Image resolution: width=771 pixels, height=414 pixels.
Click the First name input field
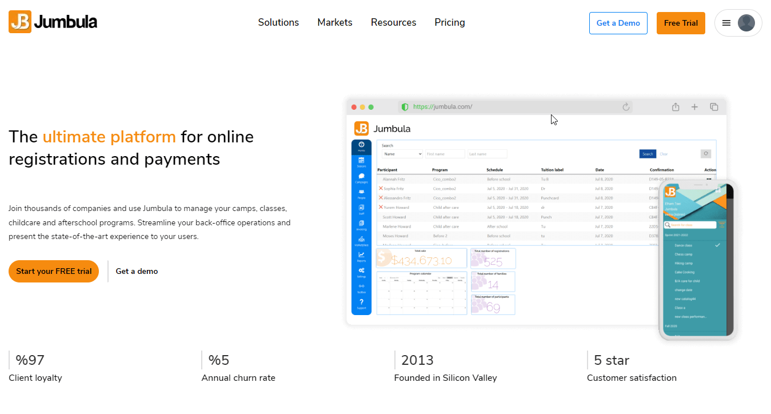(x=445, y=153)
